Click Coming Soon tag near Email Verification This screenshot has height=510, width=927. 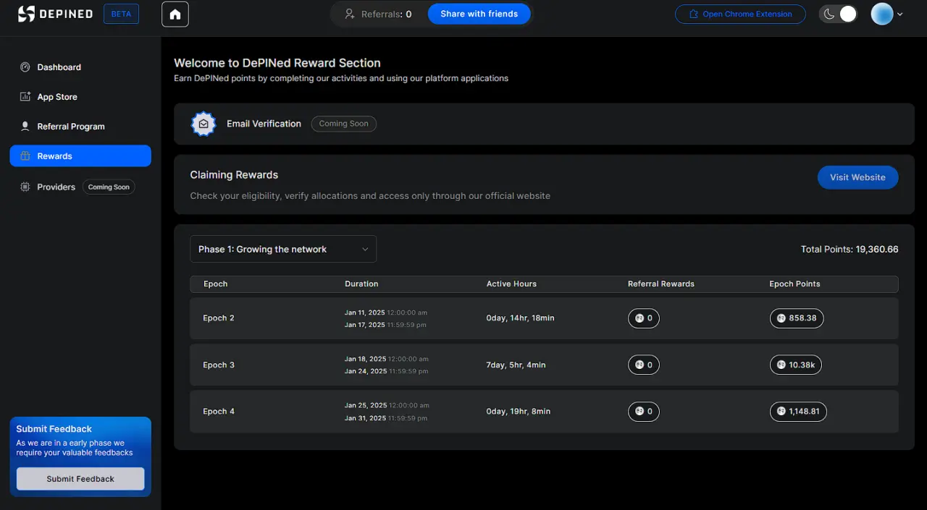344,124
